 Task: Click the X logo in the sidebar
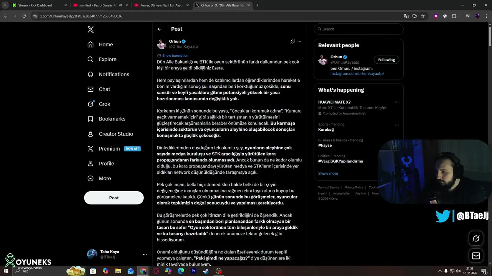tap(91, 30)
